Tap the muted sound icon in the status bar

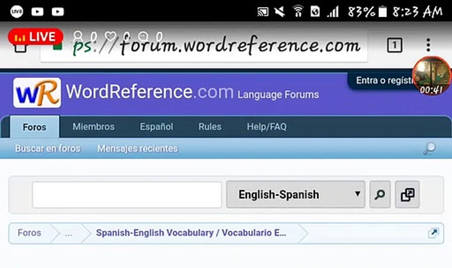[280, 12]
